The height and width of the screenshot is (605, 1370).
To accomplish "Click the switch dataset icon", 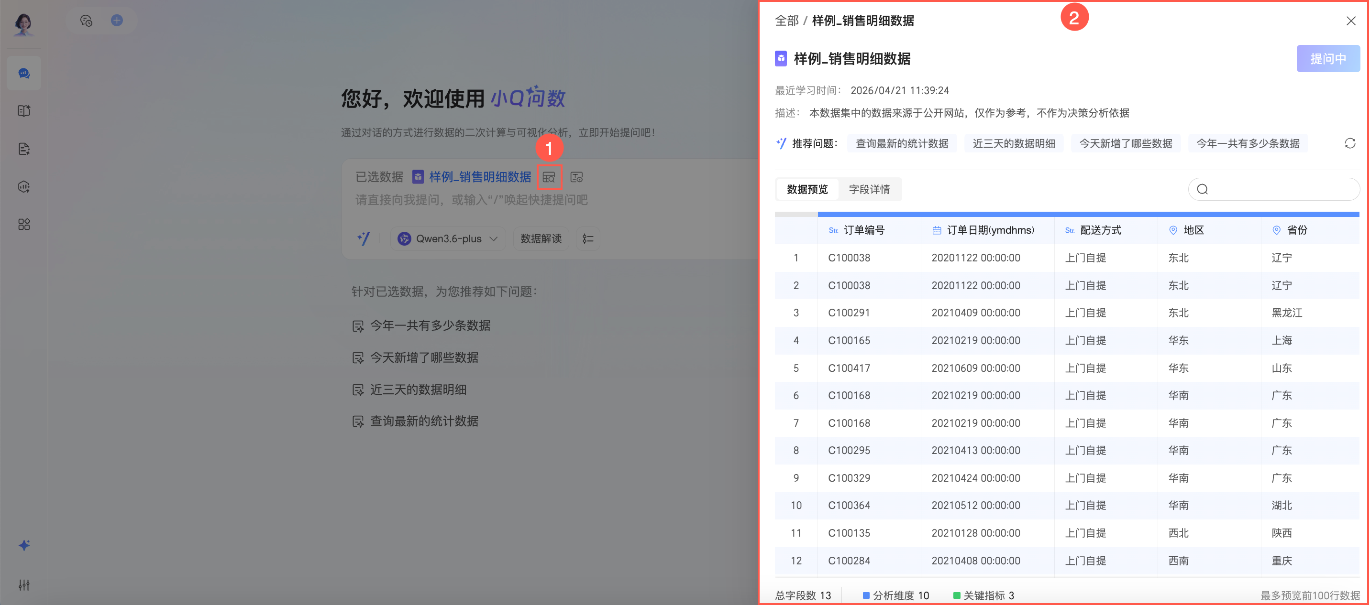I will click(576, 177).
